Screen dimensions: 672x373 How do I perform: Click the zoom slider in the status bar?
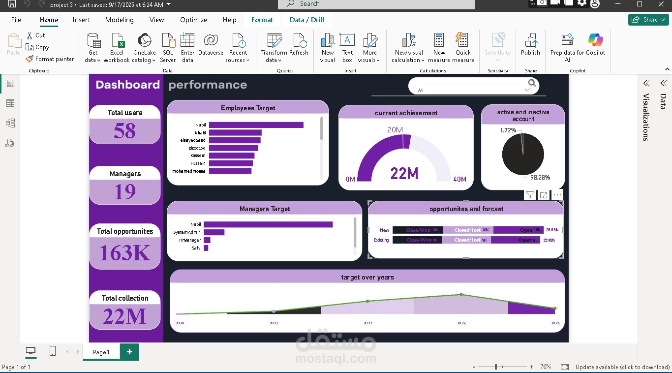coord(496,367)
